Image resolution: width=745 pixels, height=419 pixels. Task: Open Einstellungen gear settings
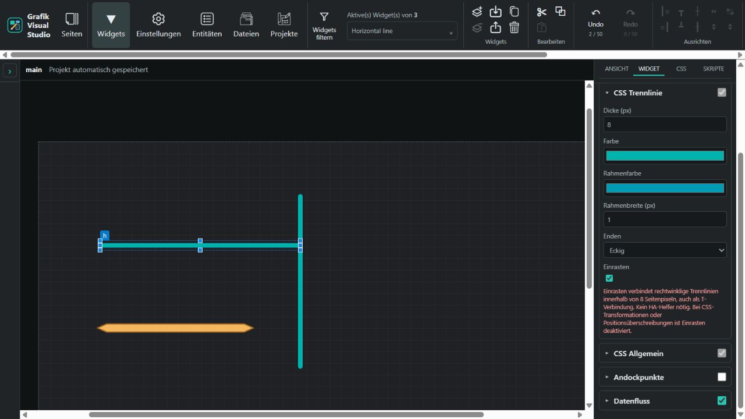click(158, 25)
